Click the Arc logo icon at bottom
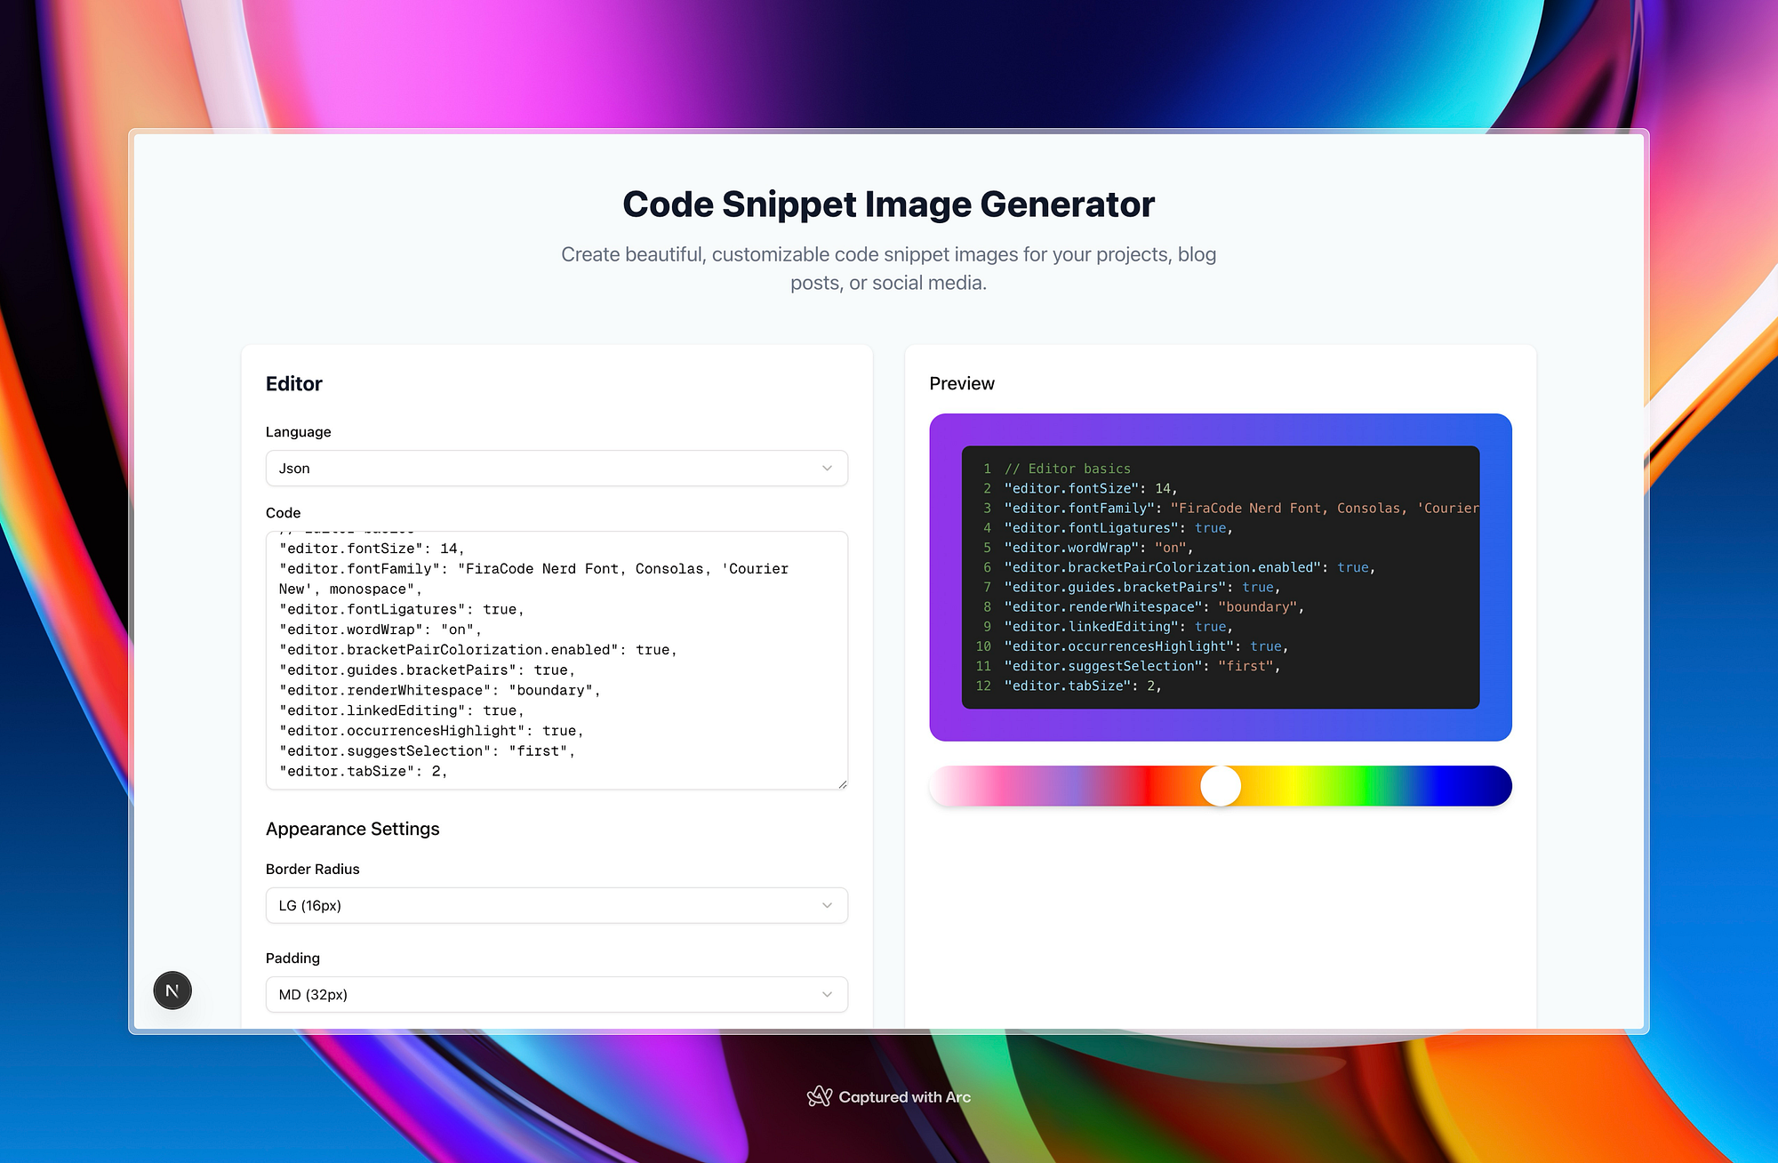Viewport: 1778px width, 1163px height. tap(819, 1096)
